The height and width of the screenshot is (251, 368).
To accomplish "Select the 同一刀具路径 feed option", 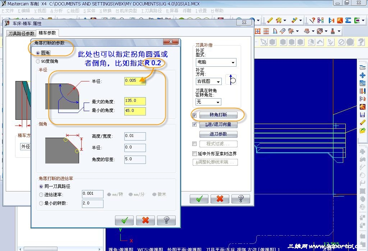I will pos(41,186).
